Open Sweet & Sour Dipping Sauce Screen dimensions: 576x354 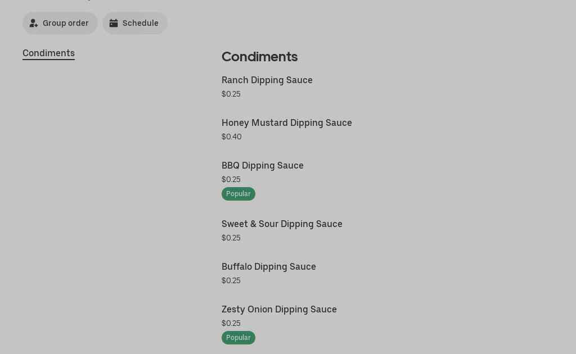click(x=282, y=224)
